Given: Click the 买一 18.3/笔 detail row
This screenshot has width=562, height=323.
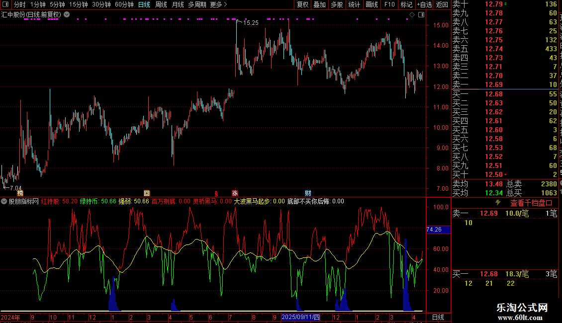Looking at the screenshot, I should [505, 274].
